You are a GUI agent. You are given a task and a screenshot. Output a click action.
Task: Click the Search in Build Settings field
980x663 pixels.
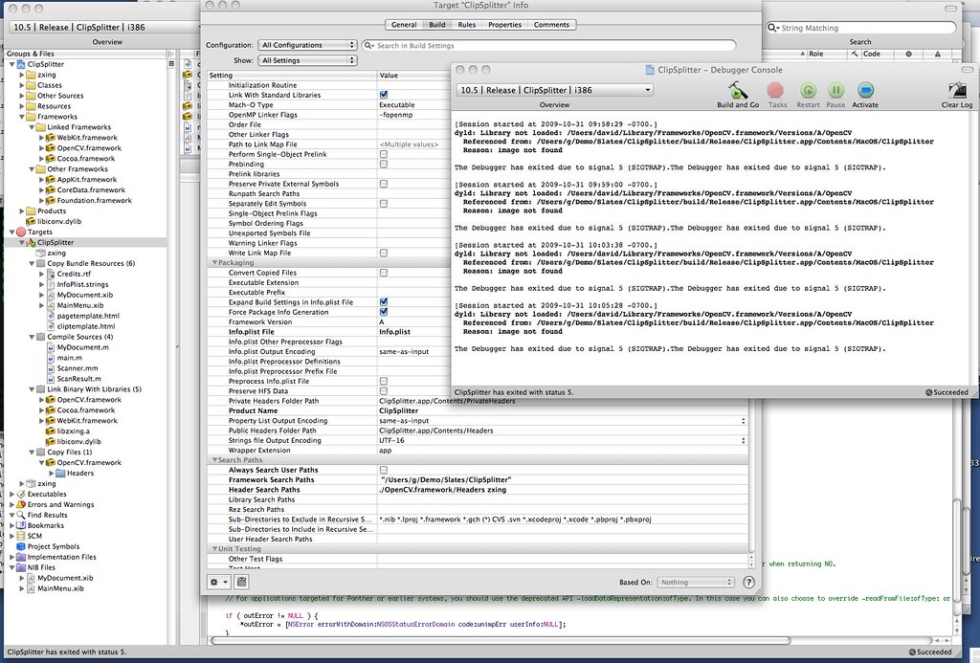(x=548, y=45)
